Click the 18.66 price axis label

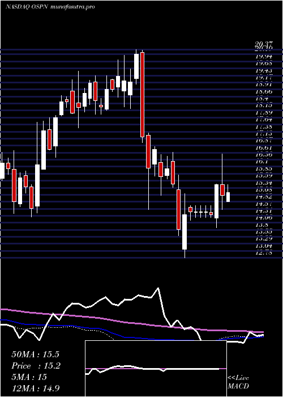tap(264, 92)
